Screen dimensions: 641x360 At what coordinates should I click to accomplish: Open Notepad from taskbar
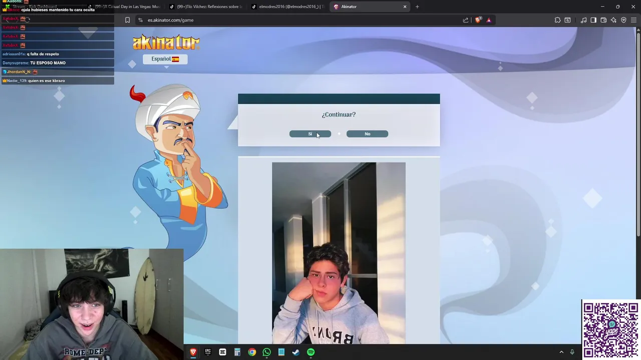(281, 352)
